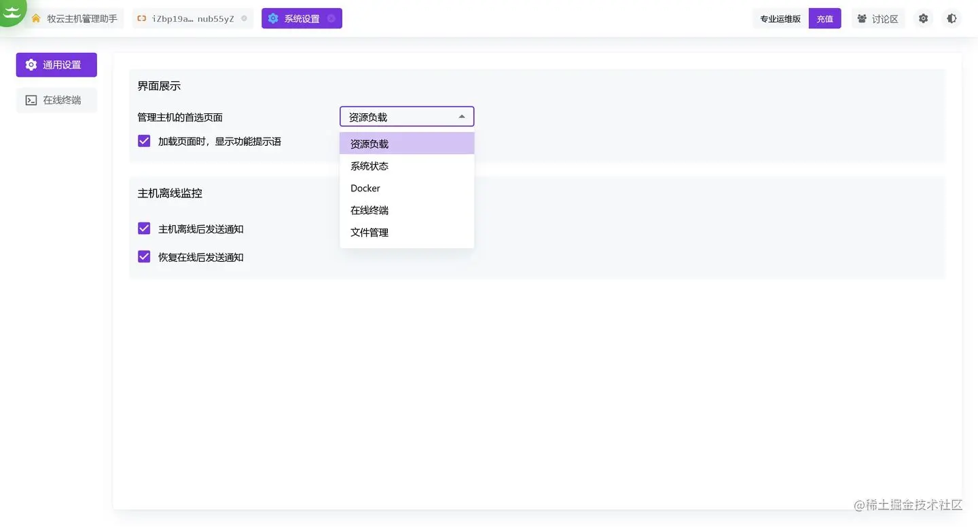Choose 在线终端 option in the dropdown list
This screenshot has width=978, height=527.
coord(407,210)
